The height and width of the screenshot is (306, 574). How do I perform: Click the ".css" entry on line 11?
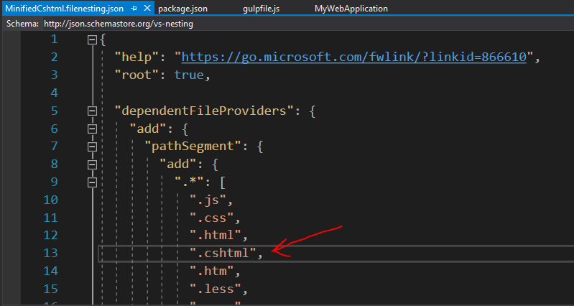212,218
